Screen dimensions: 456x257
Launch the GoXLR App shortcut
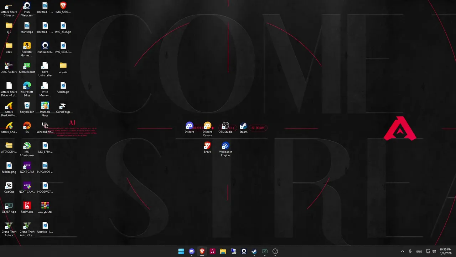[x=9, y=208]
